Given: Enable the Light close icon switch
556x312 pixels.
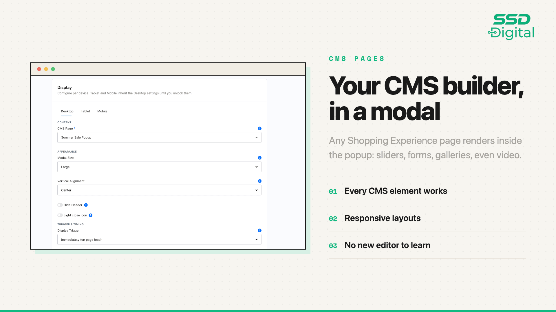Looking at the screenshot, I should pyautogui.click(x=60, y=215).
